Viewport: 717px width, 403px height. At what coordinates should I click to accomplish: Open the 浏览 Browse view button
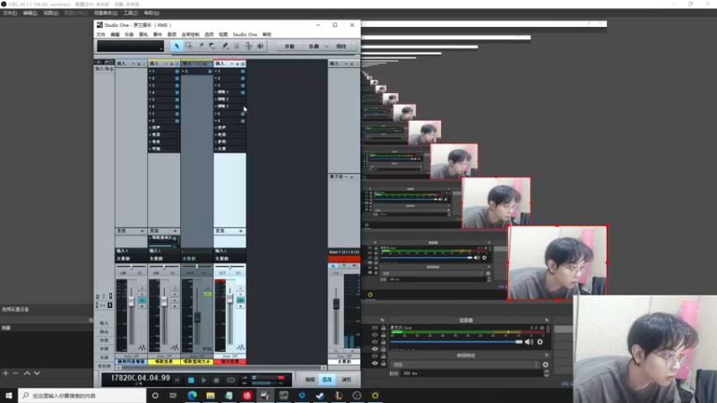[x=347, y=380]
